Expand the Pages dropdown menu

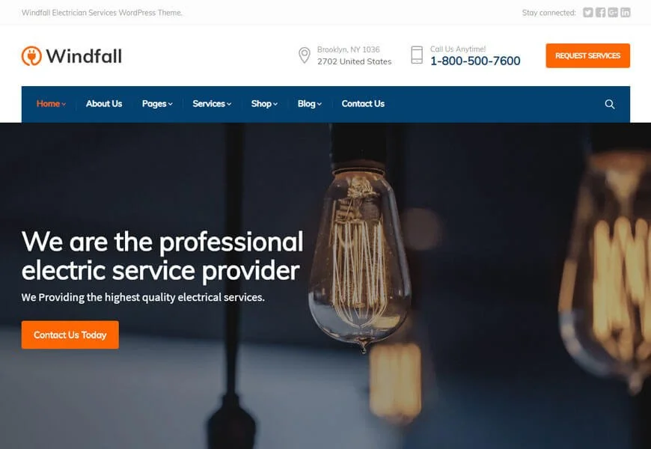coord(157,104)
